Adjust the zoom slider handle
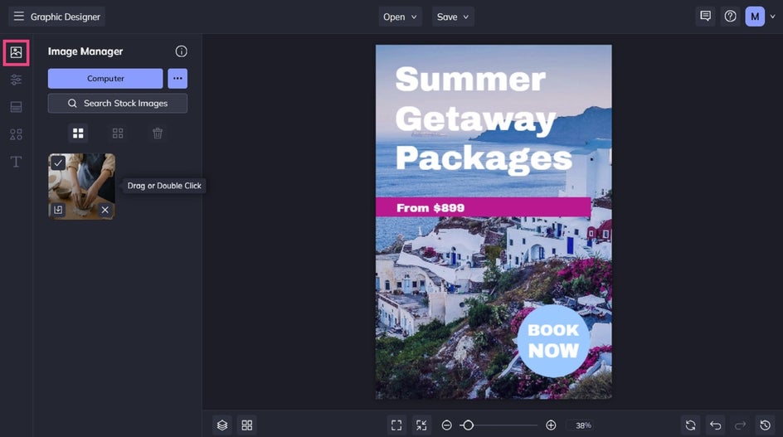 coord(468,425)
